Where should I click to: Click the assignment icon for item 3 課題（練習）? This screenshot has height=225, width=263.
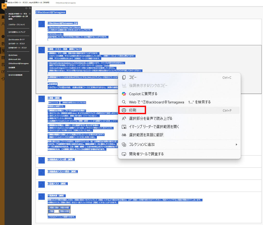(x=41, y=99)
